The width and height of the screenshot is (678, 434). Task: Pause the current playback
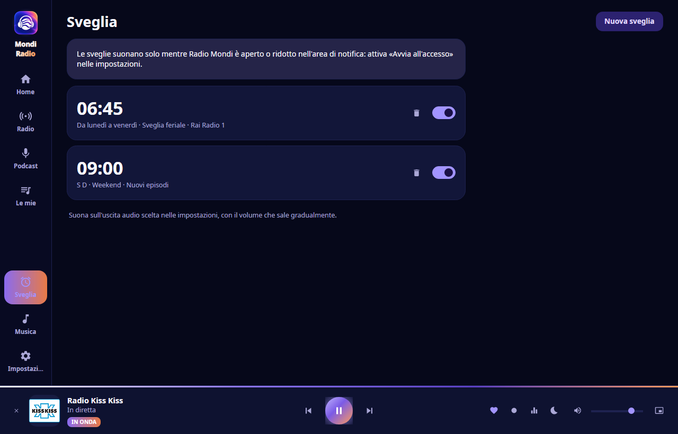pos(339,411)
